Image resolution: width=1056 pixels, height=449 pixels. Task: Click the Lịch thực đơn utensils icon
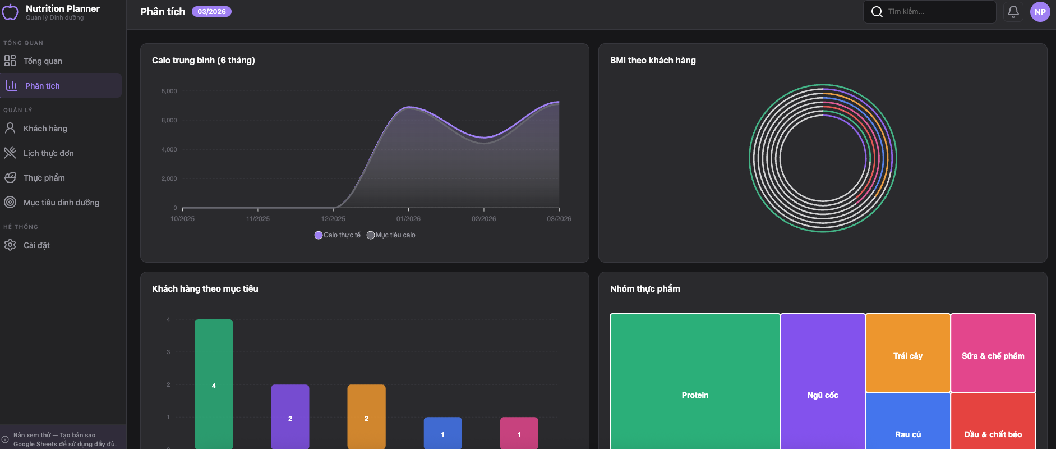point(10,153)
